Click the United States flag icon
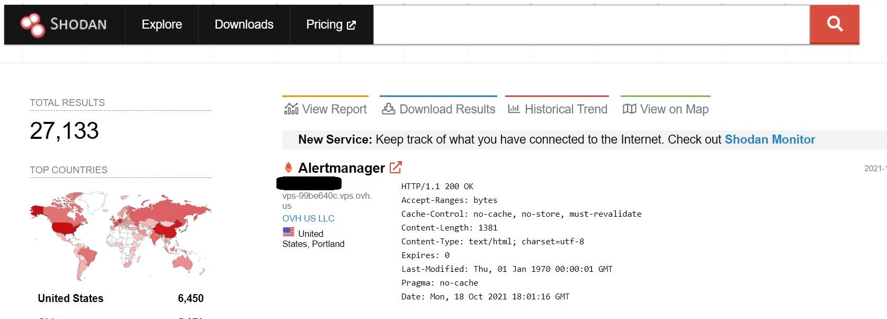This screenshot has width=887, height=319. (x=289, y=232)
